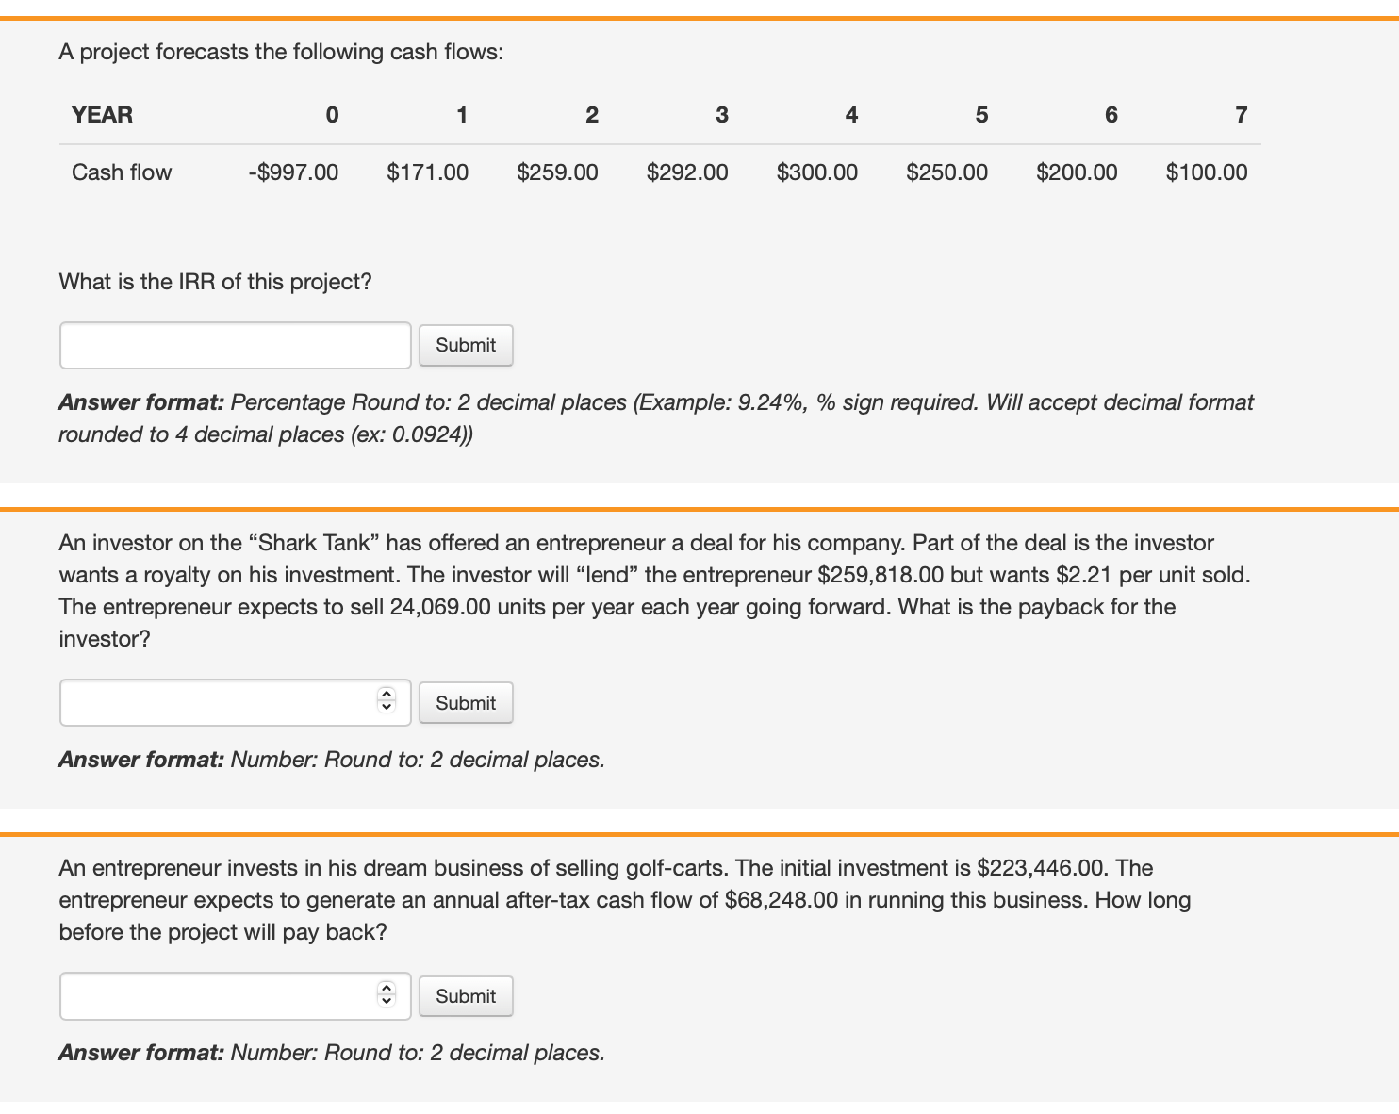Click the year 0 column header
Viewport: 1399px width, 1114px height.
pos(332,115)
